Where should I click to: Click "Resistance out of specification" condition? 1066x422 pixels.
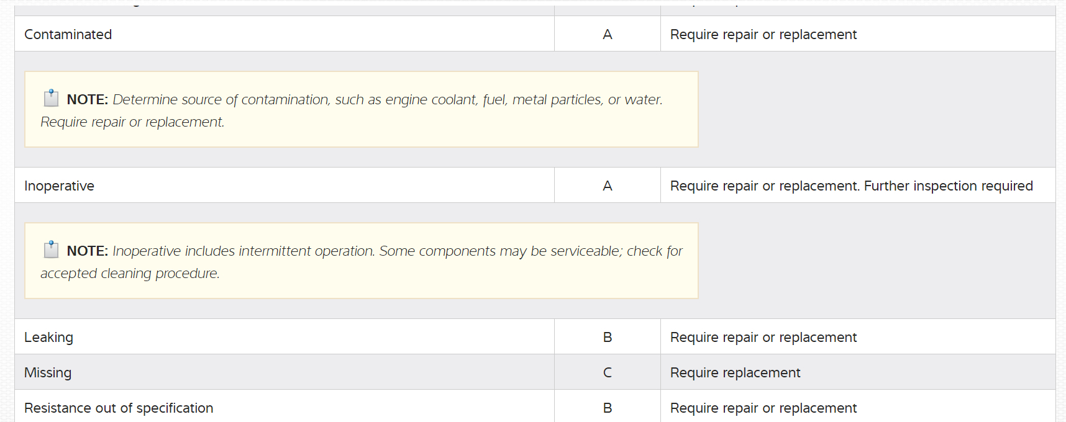[119, 408]
